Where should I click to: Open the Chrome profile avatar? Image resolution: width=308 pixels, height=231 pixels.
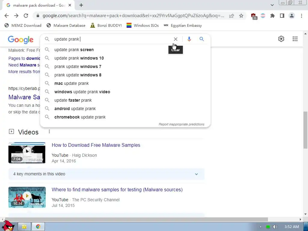click(x=292, y=16)
